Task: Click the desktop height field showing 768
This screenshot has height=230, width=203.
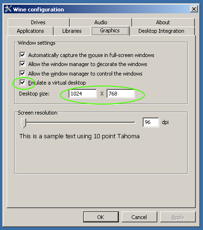Action: (x=121, y=94)
